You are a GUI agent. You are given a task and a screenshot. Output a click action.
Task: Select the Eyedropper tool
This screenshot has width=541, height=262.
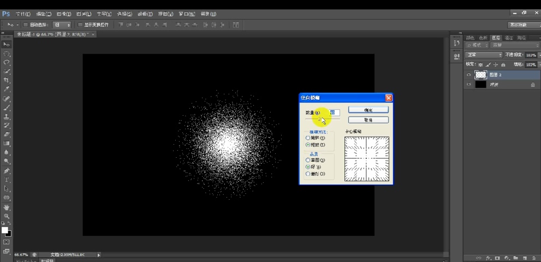7,89
